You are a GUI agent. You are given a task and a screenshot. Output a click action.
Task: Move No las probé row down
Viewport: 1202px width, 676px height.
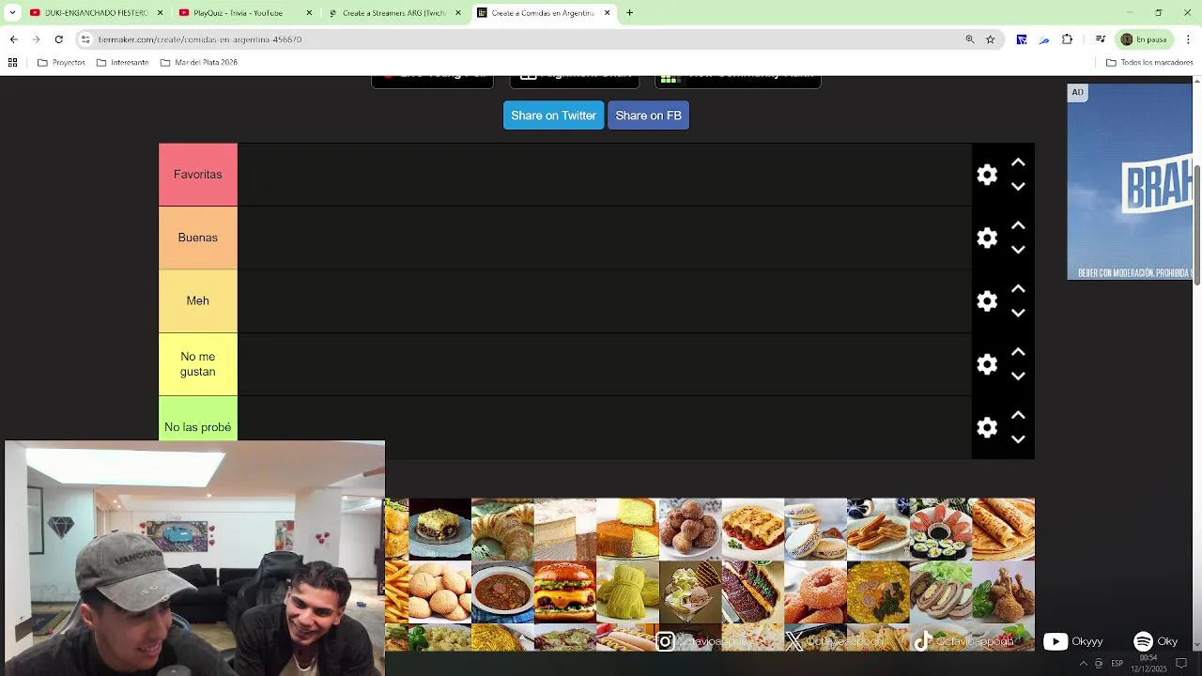1018,438
